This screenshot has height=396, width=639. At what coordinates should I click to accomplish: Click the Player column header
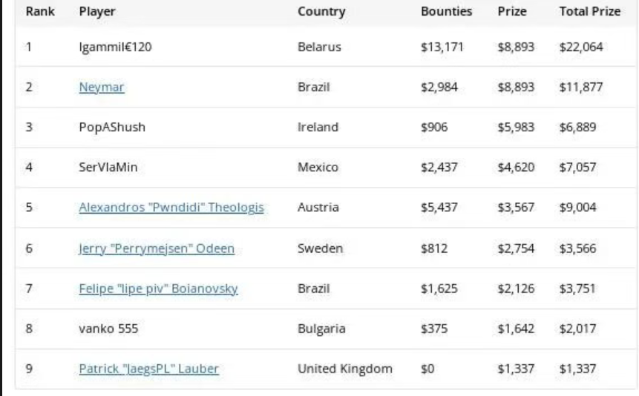point(97,12)
